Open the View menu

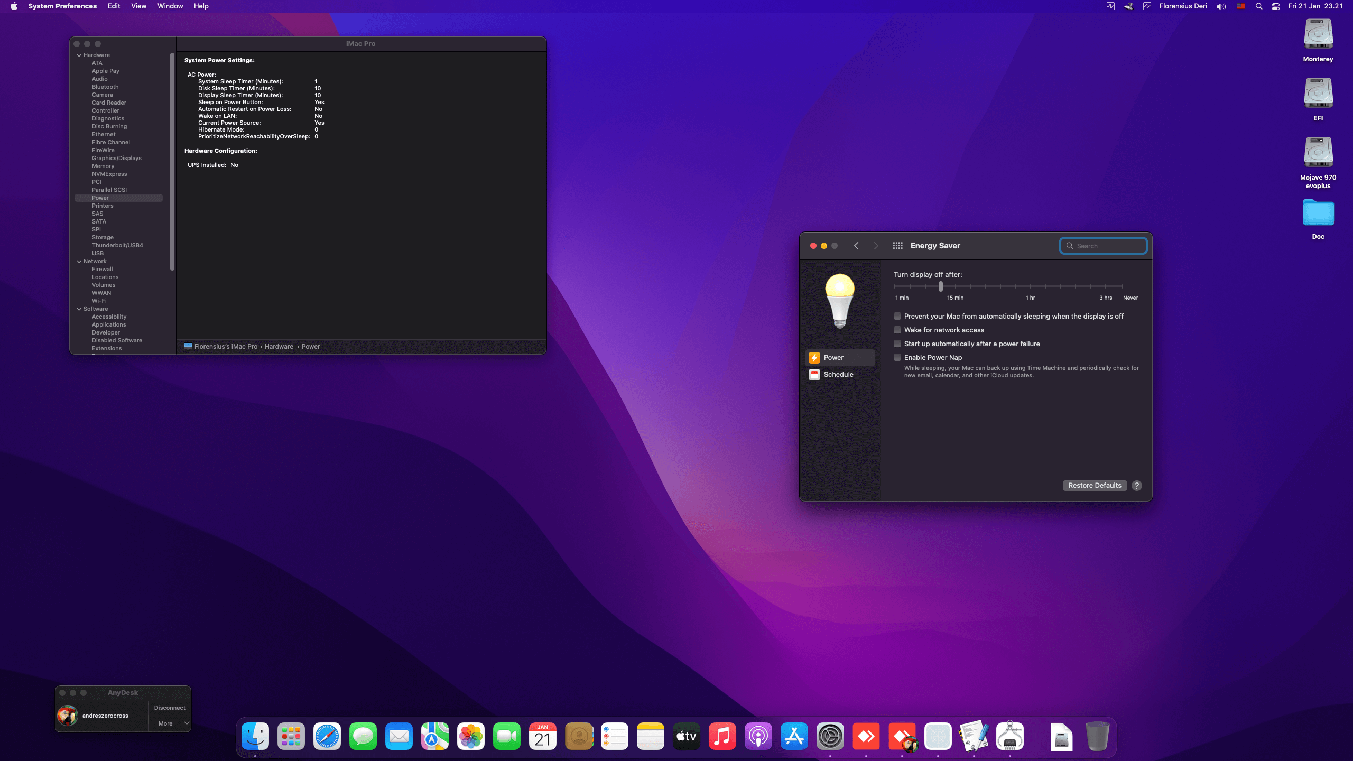click(138, 6)
